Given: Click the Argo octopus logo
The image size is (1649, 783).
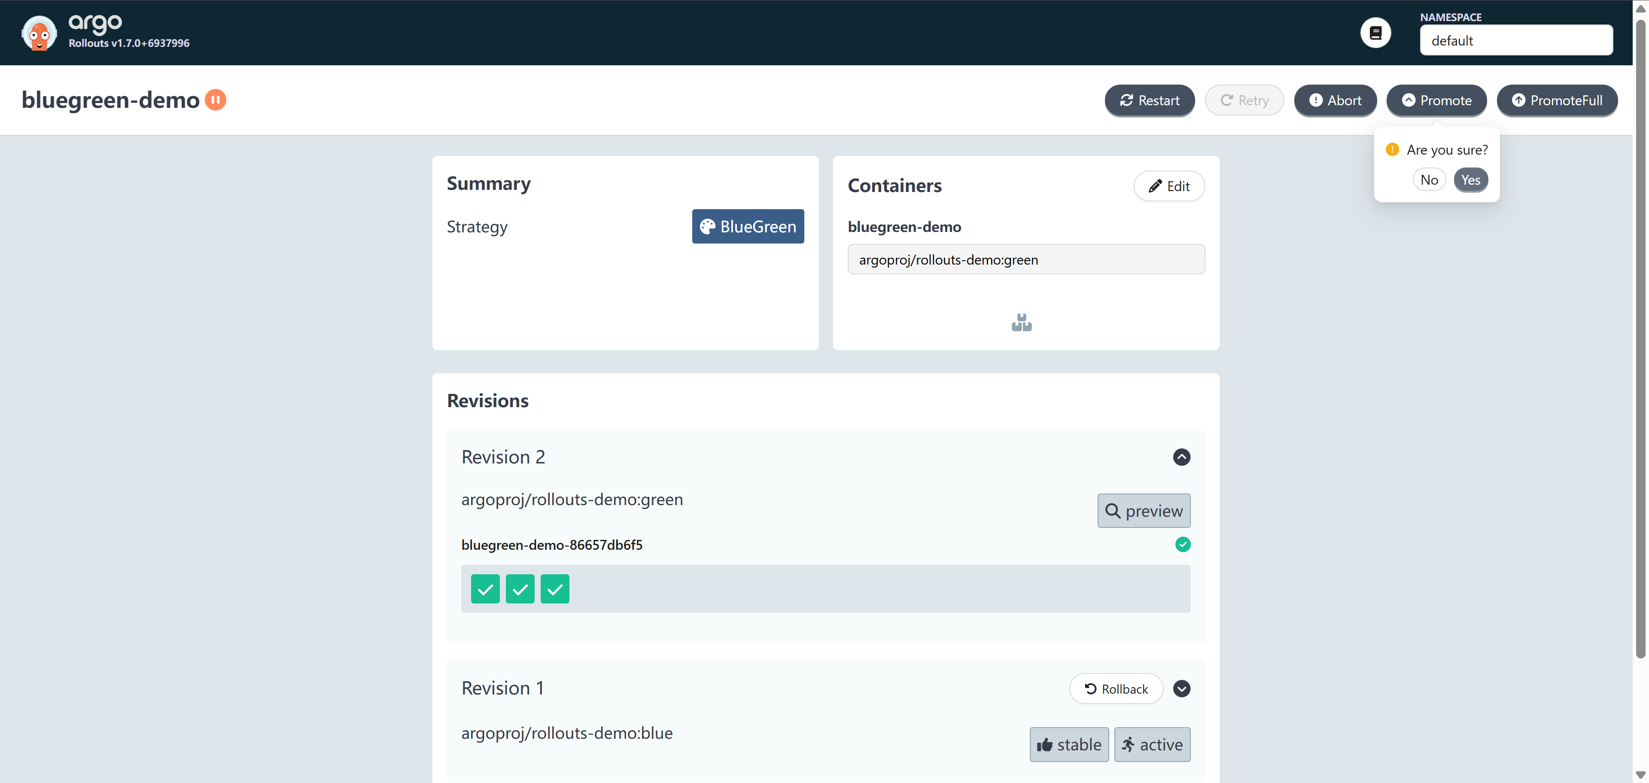Looking at the screenshot, I should 39,33.
